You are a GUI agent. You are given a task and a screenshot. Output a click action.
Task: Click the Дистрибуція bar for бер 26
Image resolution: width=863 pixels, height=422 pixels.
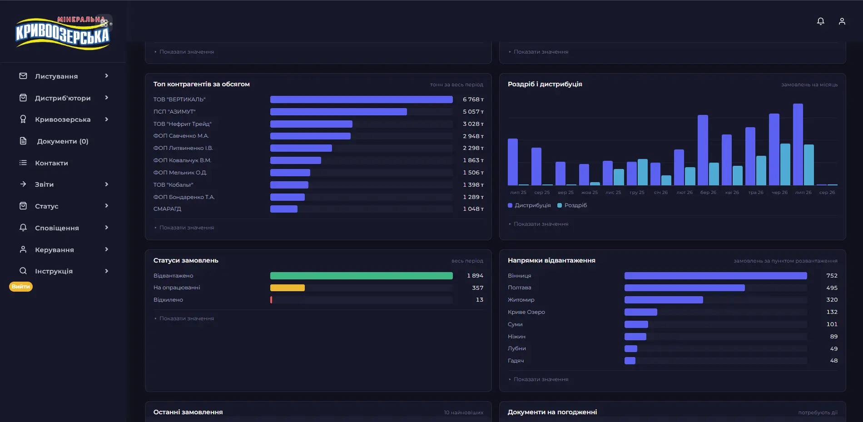point(703,150)
